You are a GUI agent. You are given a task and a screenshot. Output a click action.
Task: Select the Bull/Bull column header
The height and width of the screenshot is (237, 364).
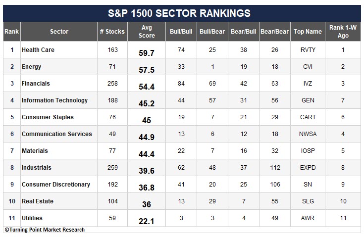tap(181, 32)
